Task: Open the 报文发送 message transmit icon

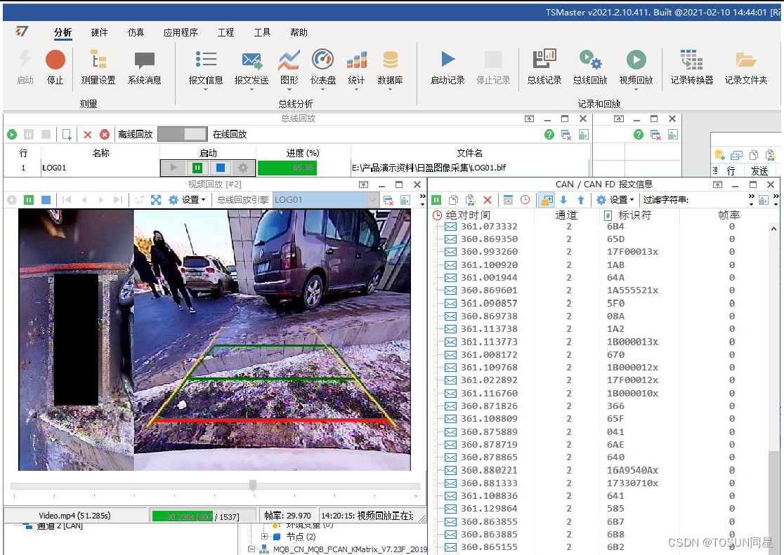Action: tap(251, 60)
